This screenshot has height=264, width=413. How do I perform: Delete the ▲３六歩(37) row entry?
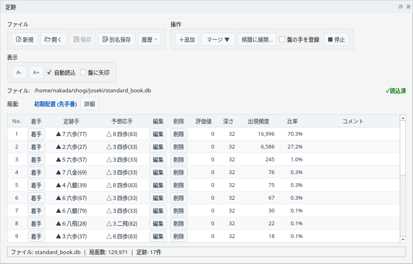tap(179, 236)
